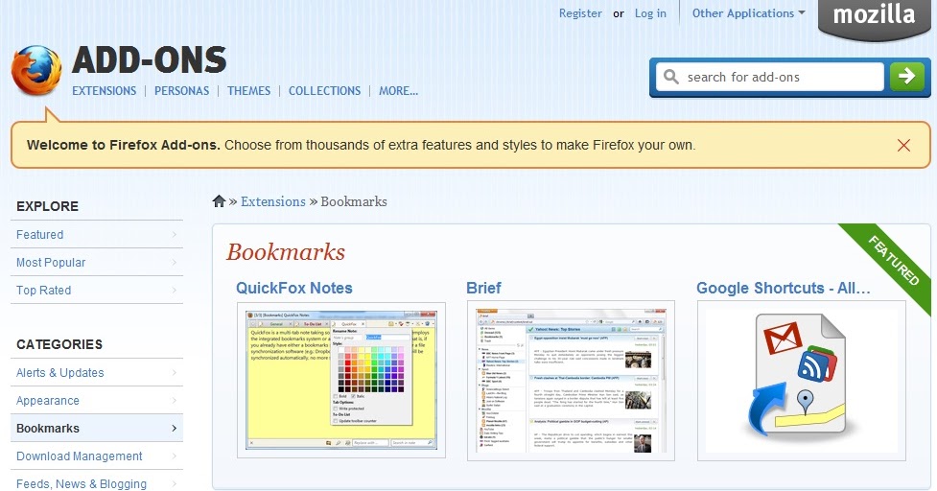Click Extensions in the breadcrumb
Image resolution: width=937 pixels, height=491 pixels.
273,201
